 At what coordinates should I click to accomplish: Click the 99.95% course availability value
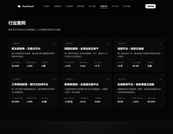(x=151, y=102)
